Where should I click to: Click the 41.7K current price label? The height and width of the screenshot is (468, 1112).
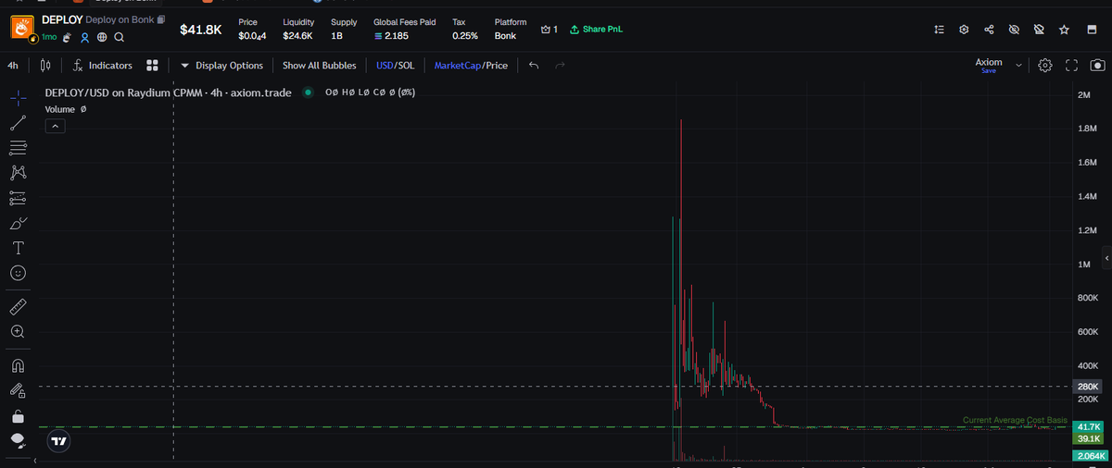[x=1089, y=426]
